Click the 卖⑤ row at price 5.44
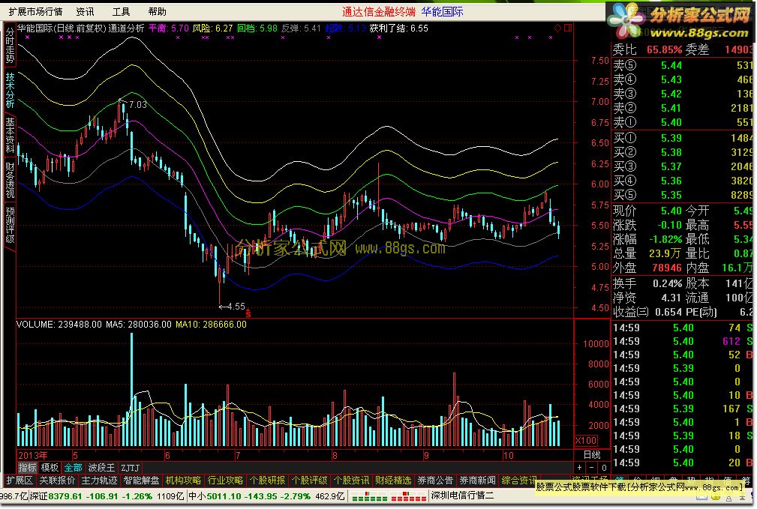757x509 pixels. tap(683, 65)
